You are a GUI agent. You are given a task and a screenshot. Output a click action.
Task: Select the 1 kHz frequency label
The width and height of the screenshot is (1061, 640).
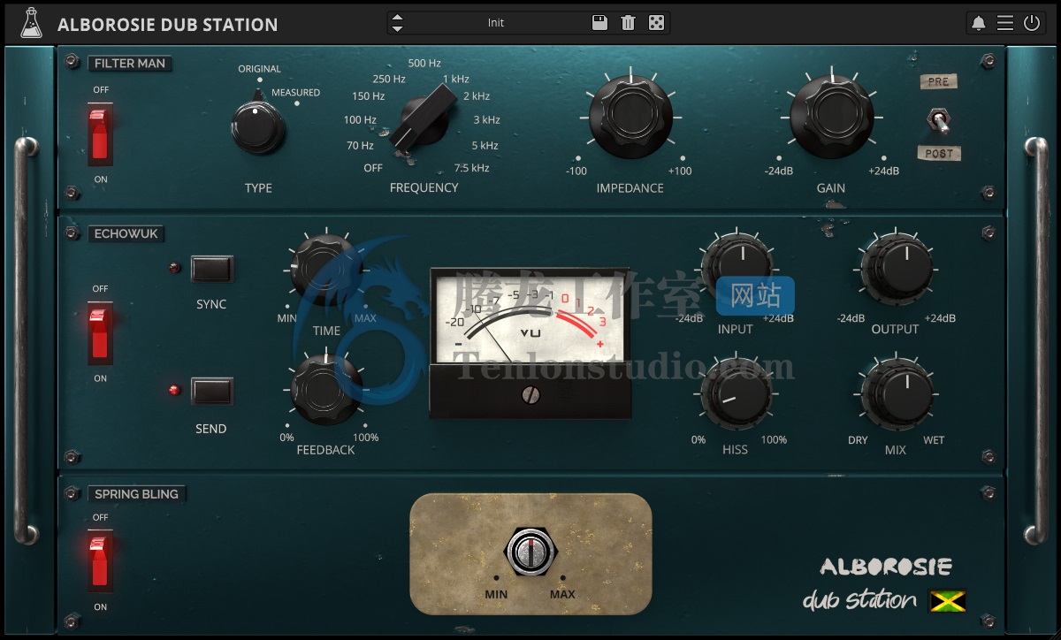tap(456, 80)
